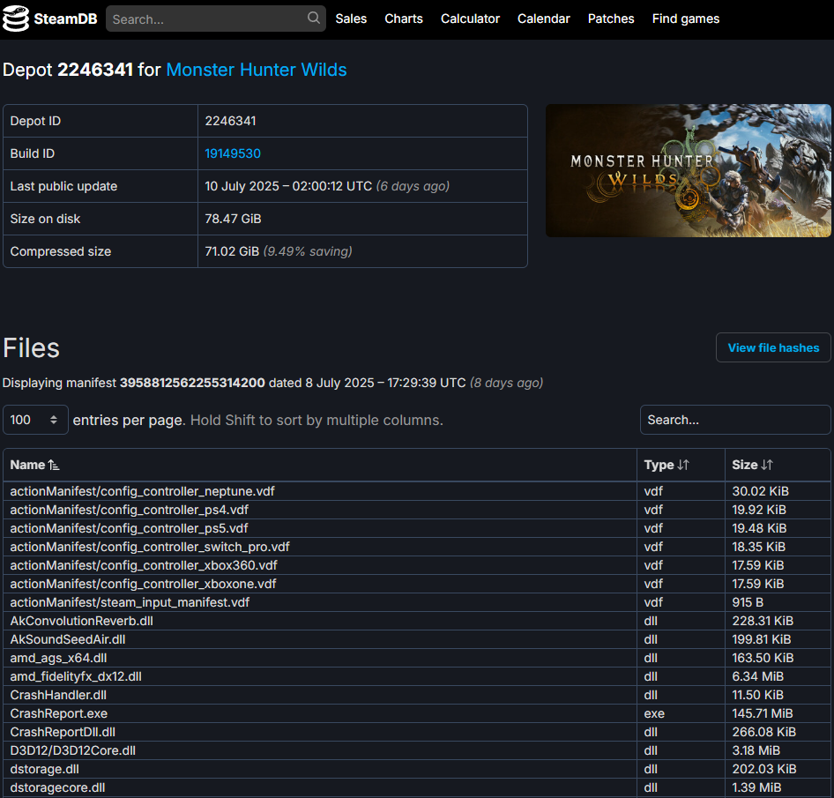
Task: Click the magnifier icon in top search bar
Action: 314,19
